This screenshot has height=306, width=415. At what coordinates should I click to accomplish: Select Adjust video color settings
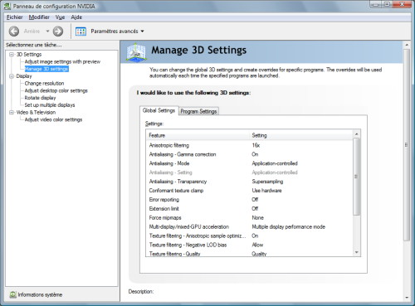53,119
